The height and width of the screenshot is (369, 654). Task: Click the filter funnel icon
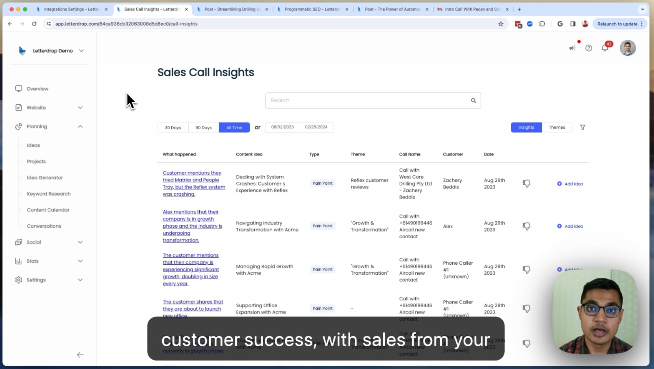click(x=582, y=127)
